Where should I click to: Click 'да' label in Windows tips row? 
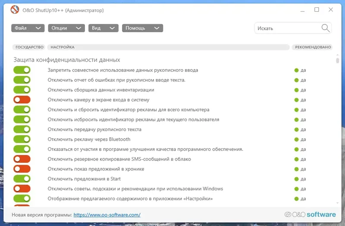[x=303, y=189]
